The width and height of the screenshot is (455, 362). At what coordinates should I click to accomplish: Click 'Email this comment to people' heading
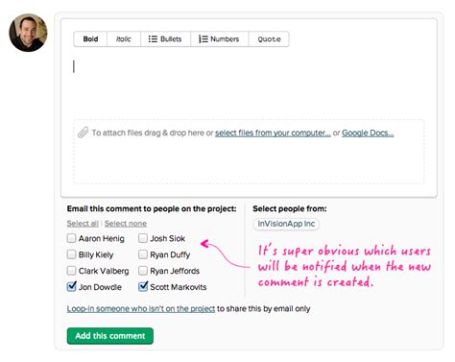(x=152, y=208)
